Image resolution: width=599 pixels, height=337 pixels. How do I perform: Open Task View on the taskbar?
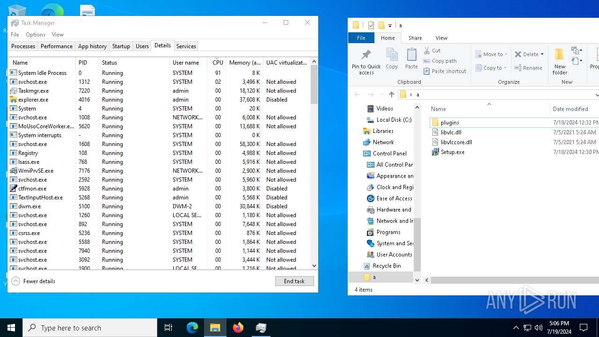click(x=168, y=328)
